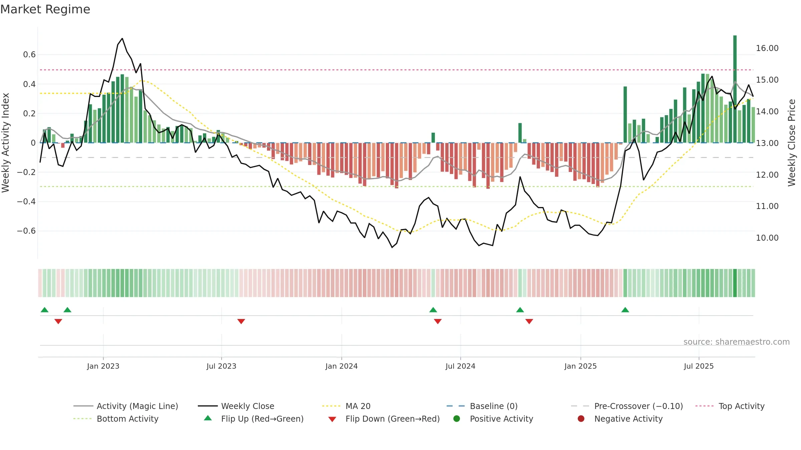Viewport: 801px width, 450px height.
Task: Click the Jul 2025 x-axis label
Action: point(699,366)
